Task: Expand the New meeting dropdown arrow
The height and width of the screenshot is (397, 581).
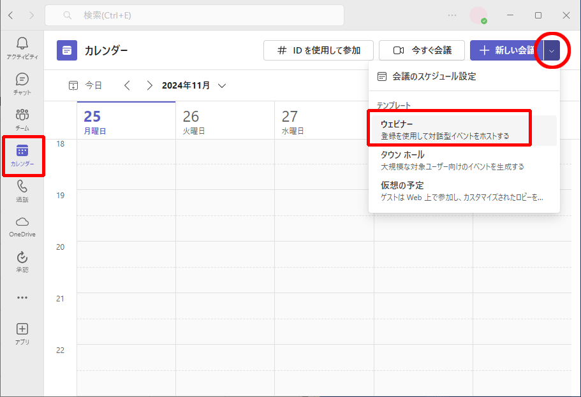Action: (552, 50)
